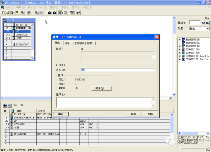Click the SIMATIC 300 catalog folder icon
Viewport: 211px width, 152px height.
[183, 49]
